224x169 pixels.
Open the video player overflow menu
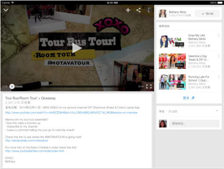tap(149, 10)
